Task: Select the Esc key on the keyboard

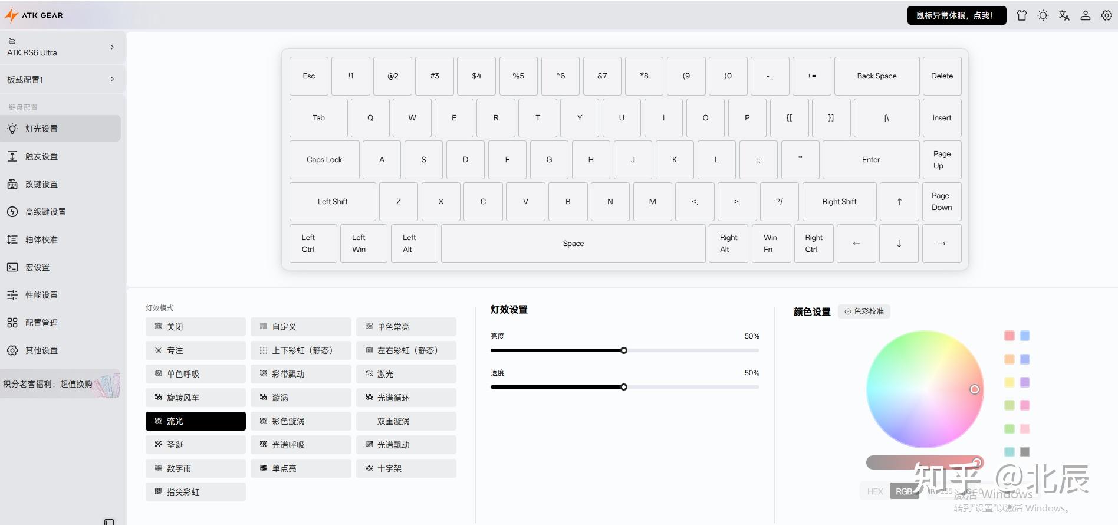Action: (309, 76)
